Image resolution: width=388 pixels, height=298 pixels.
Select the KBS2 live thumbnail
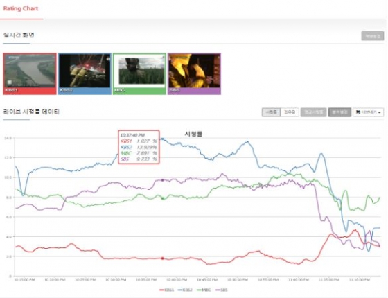pos(85,73)
